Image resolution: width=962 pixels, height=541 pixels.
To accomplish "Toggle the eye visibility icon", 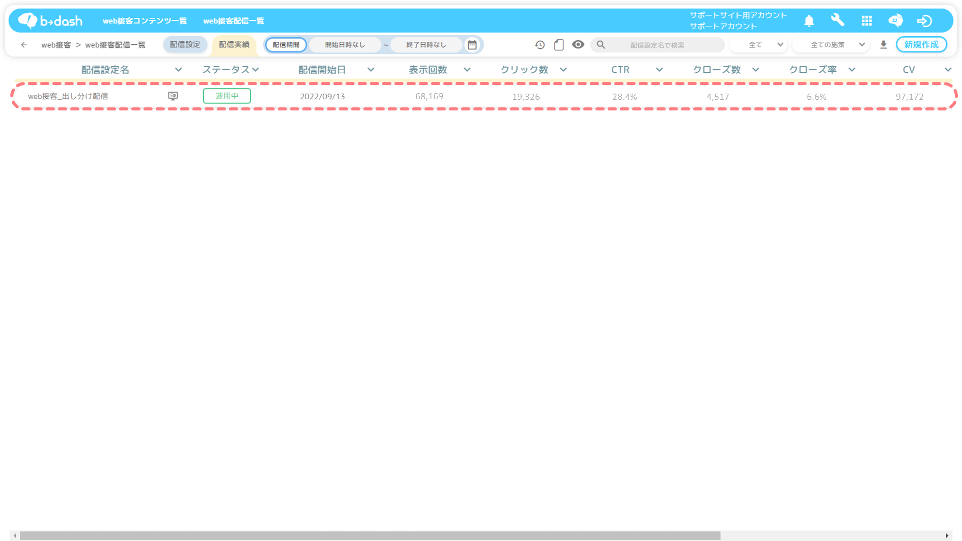I will pyautogui.click(x=578, y=45).
